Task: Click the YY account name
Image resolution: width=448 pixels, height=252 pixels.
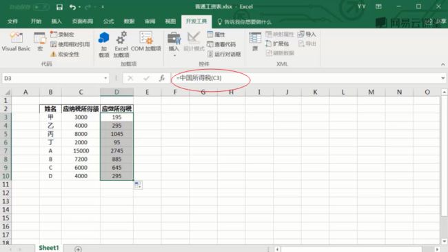Action: pyautogui.click(x=361, y=7)
